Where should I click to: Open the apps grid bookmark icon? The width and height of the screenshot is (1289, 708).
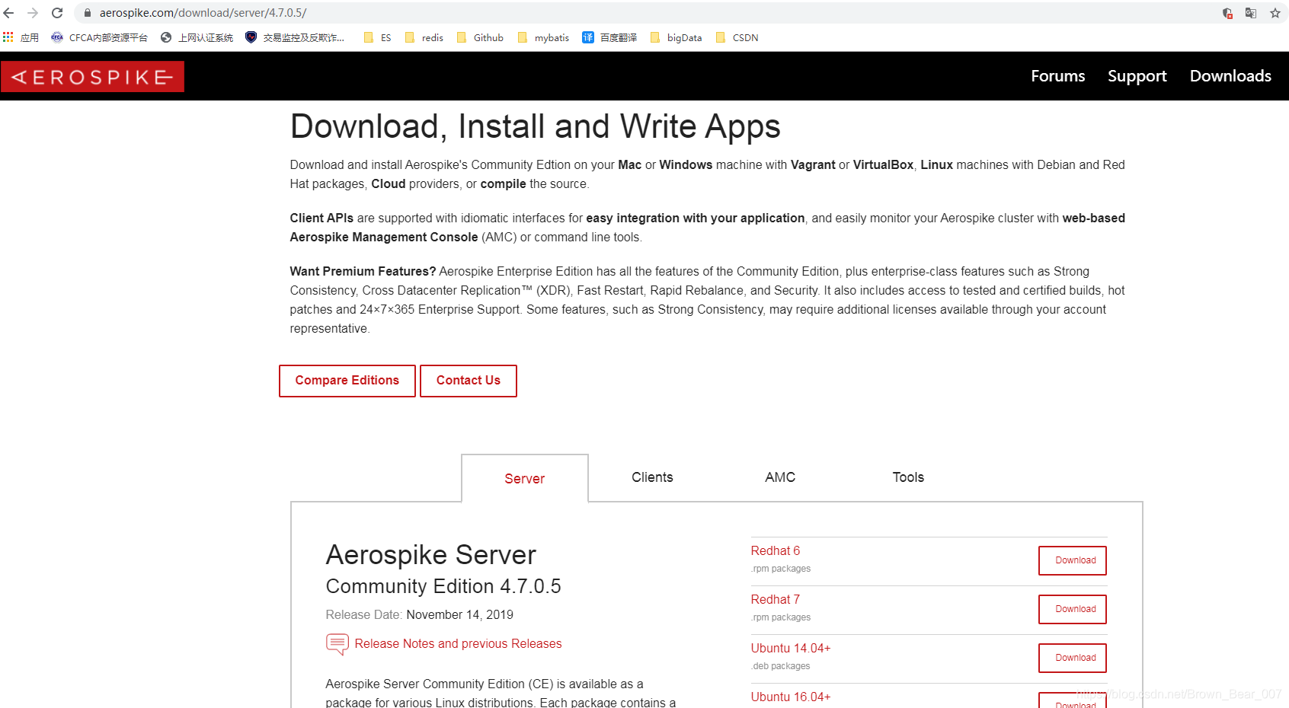pos(8,37)
